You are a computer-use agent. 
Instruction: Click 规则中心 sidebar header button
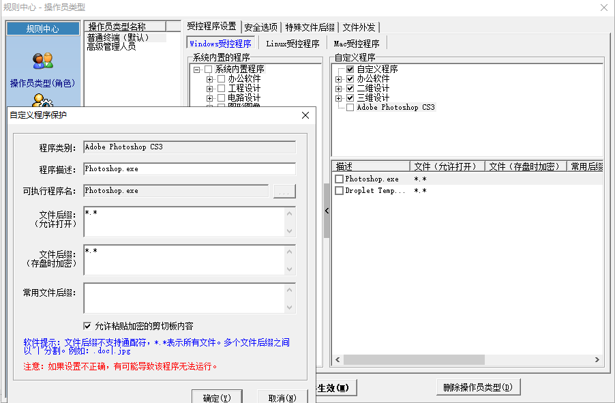(43, 29)
